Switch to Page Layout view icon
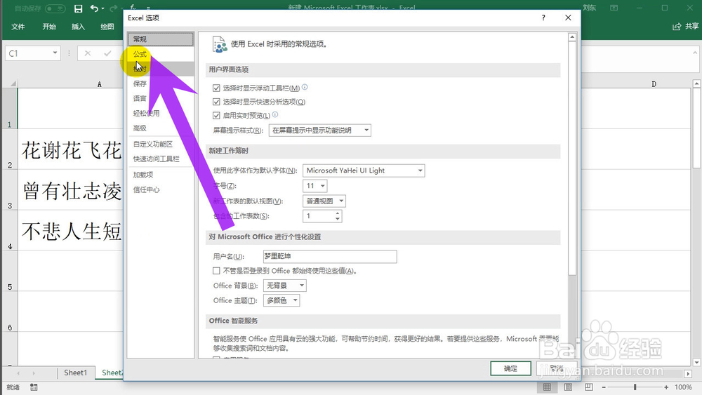 (x=568, y=387)
